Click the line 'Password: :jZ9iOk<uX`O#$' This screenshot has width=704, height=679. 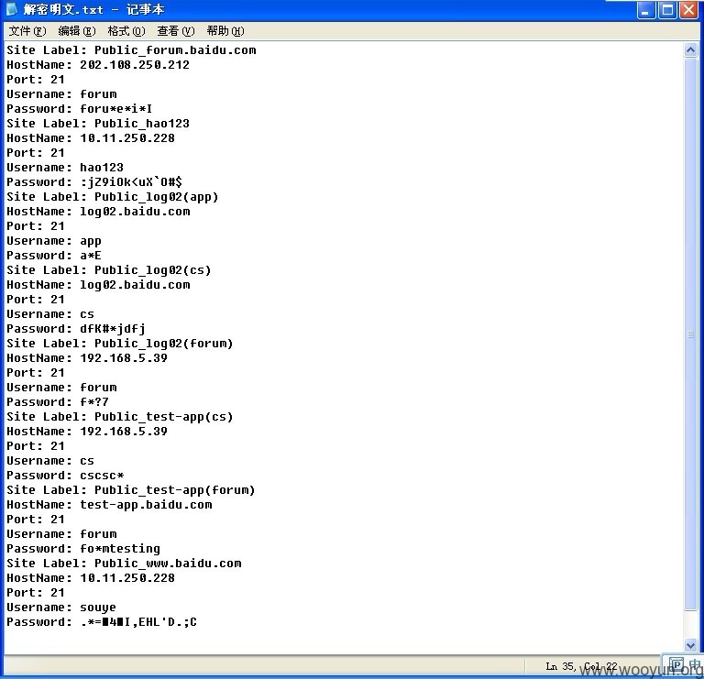coord(94,182)
